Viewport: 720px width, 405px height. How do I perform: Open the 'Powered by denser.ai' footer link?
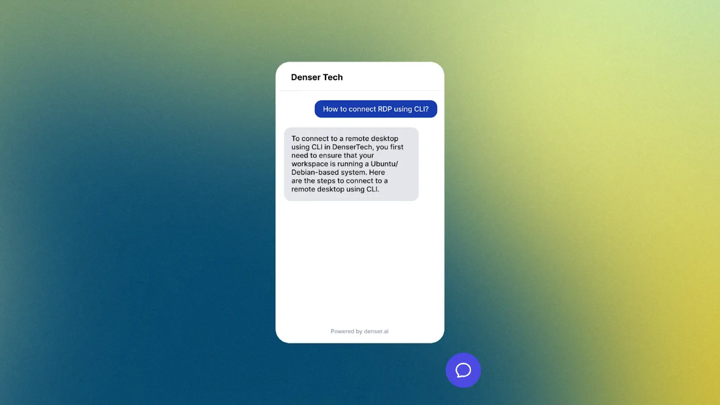point(359,331)
